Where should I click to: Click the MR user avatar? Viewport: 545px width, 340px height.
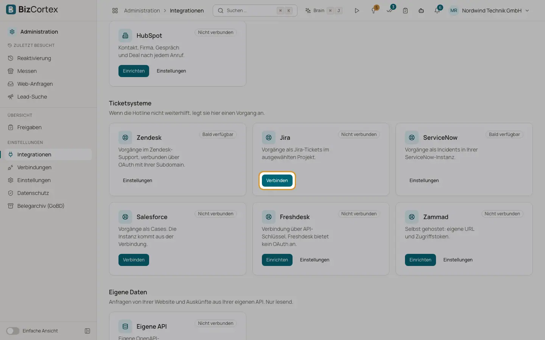coord(454,11)
